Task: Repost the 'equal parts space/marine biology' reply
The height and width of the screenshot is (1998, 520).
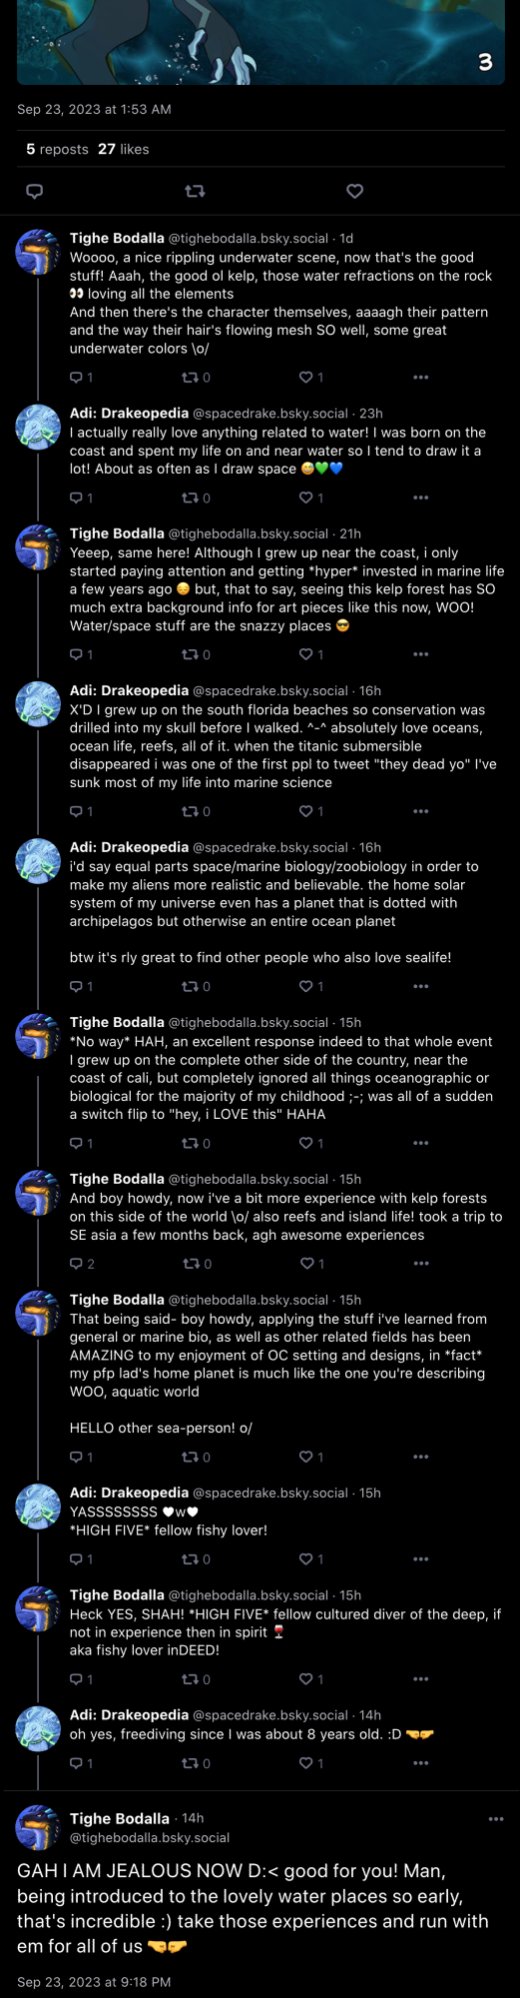Action: [x=196, y=986]
